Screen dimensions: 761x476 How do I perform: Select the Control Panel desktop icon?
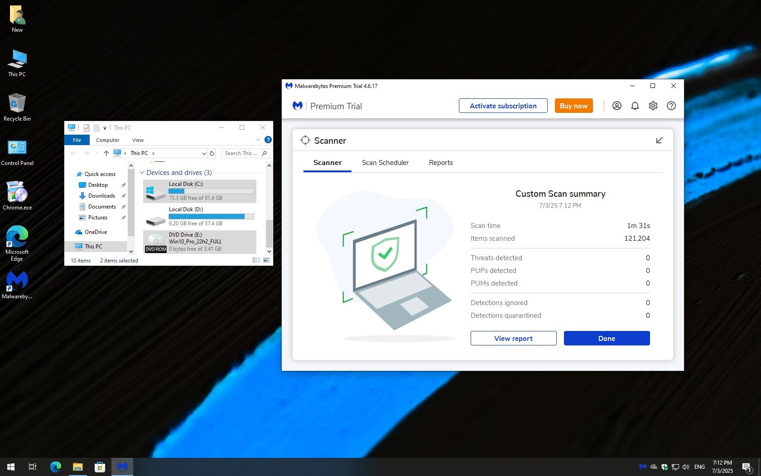[x=17, y=152]
